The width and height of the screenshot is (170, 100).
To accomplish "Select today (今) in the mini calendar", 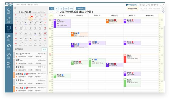I will [x=31, y=18].
